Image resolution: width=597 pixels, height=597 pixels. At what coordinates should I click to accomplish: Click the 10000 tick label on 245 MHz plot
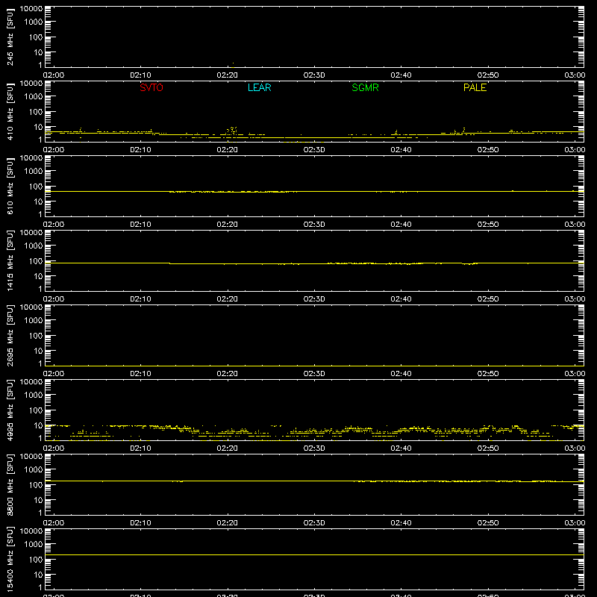31,9
